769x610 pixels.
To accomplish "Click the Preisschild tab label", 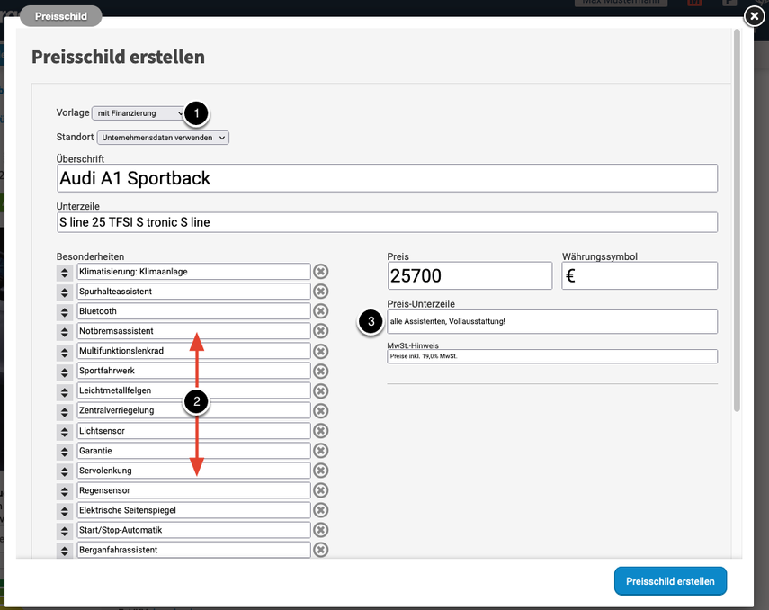I will pos(60,16).
